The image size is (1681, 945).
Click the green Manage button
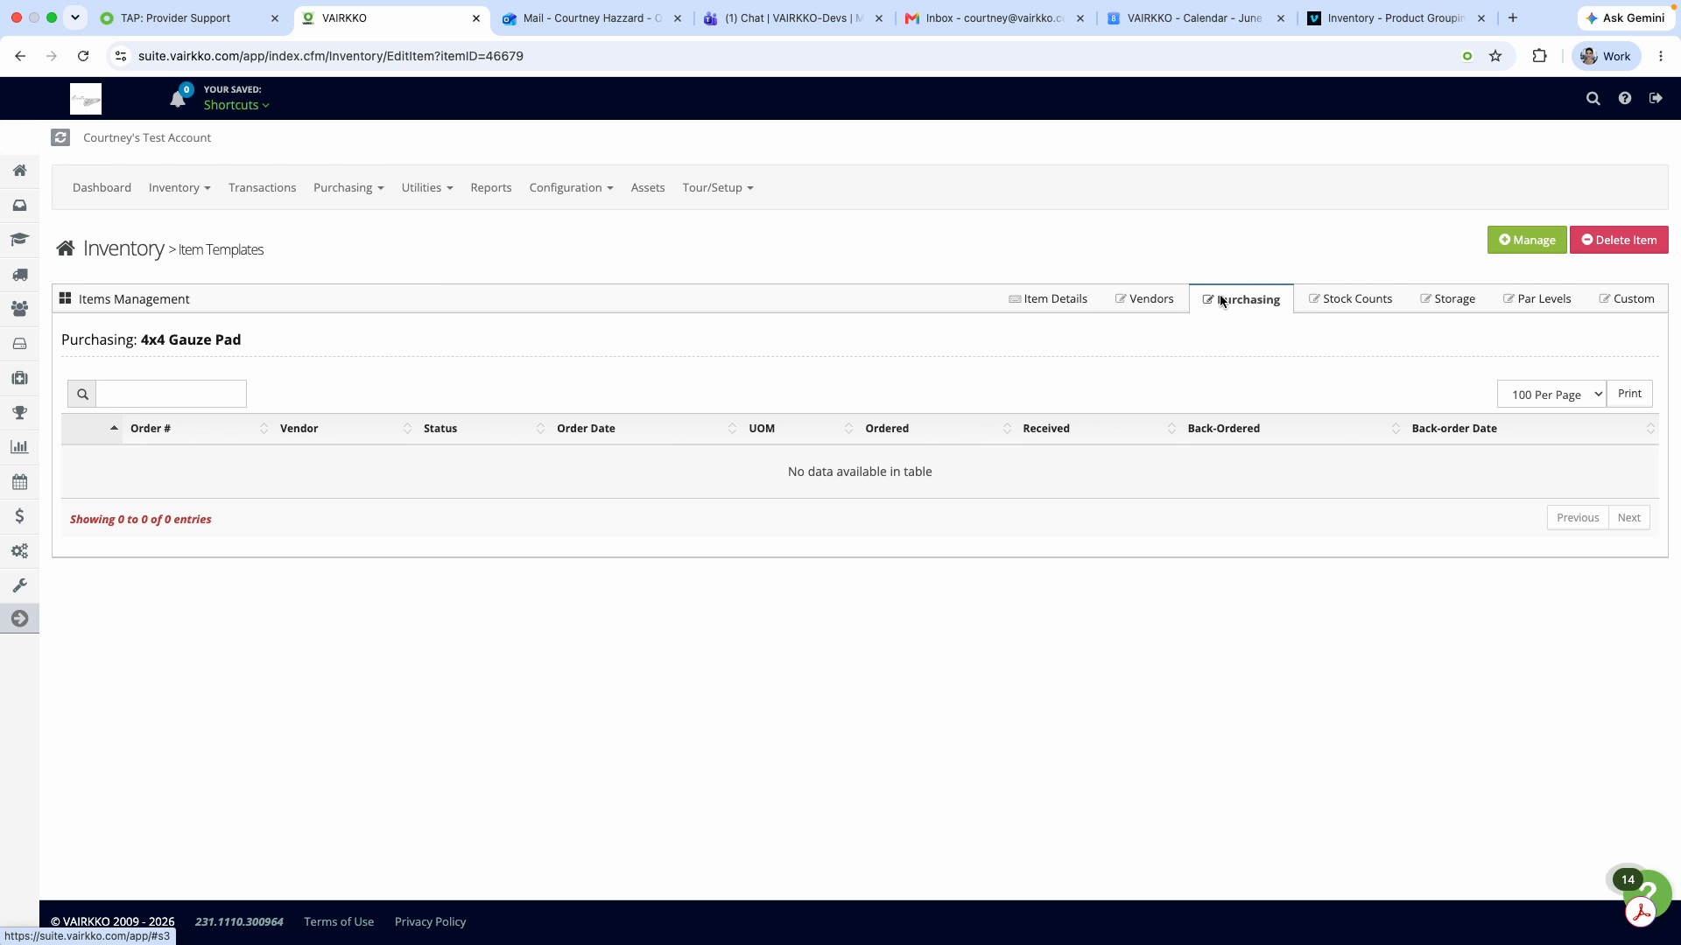pyautogui.click(x=1526, y=240)
